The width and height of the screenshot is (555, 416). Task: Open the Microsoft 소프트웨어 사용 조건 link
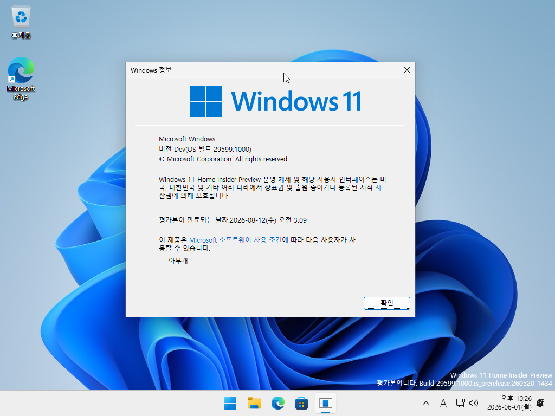pos(235,240)
